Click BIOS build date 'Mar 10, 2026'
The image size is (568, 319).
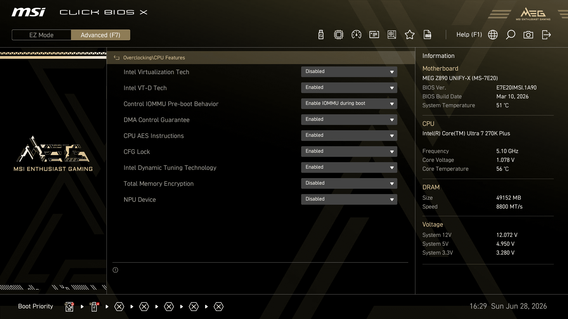512,97
